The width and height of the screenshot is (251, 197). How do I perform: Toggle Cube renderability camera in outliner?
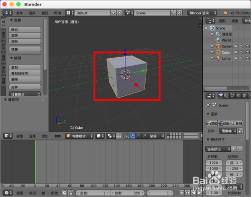248,52
